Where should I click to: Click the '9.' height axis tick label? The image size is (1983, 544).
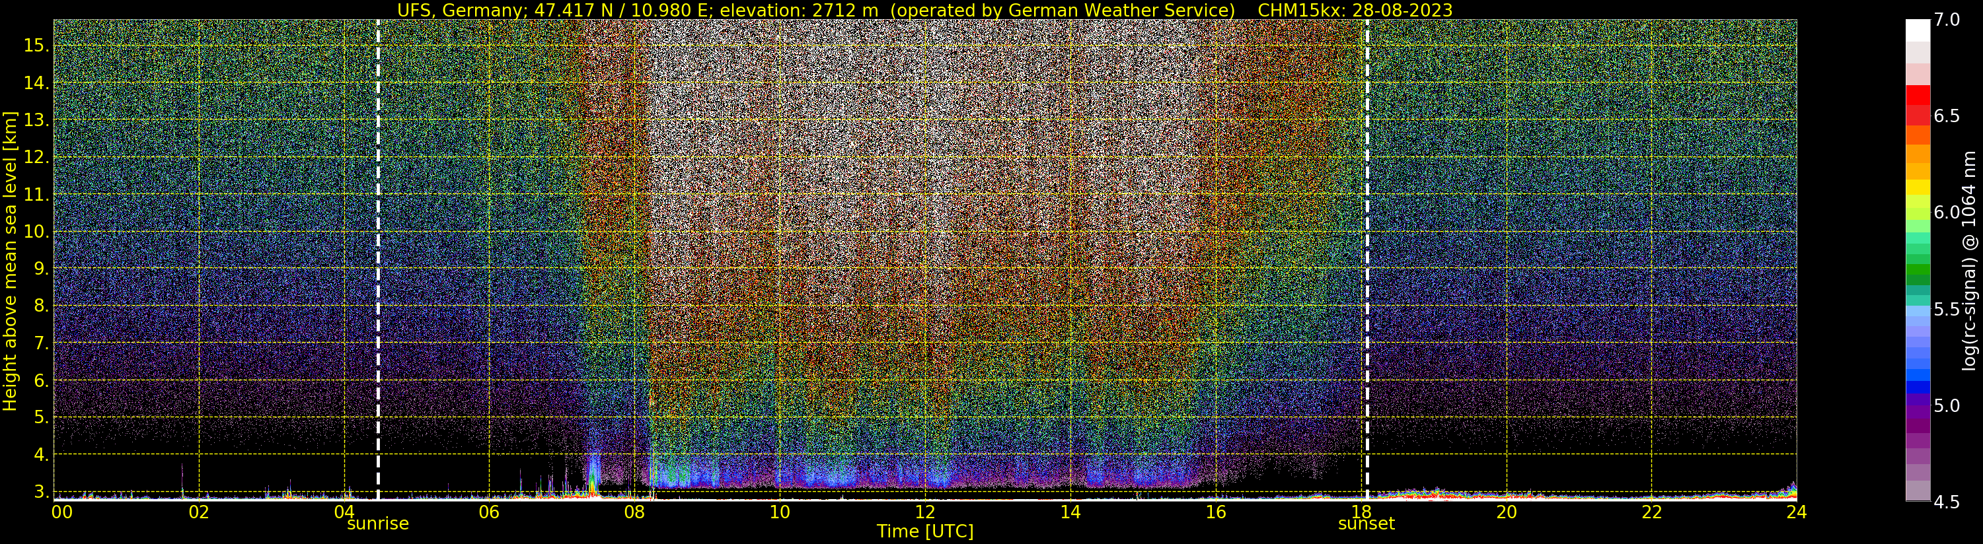tap(41, 269)
